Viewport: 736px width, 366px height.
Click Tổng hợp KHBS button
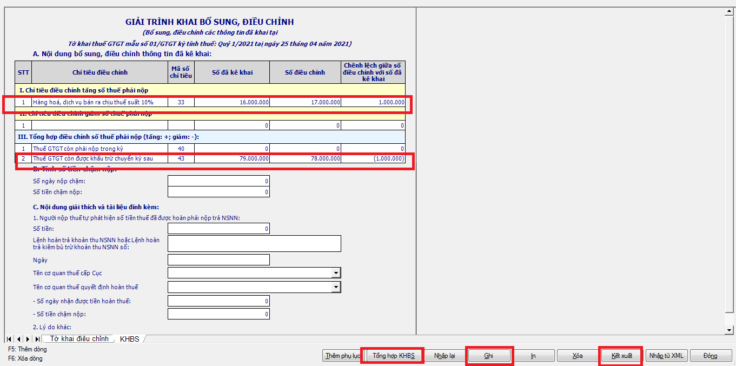pyautogui.click(x=394, y=356)
